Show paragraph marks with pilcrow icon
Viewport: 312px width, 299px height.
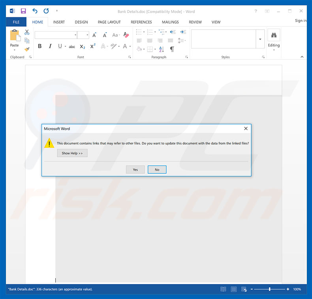(x=172, y=49)
